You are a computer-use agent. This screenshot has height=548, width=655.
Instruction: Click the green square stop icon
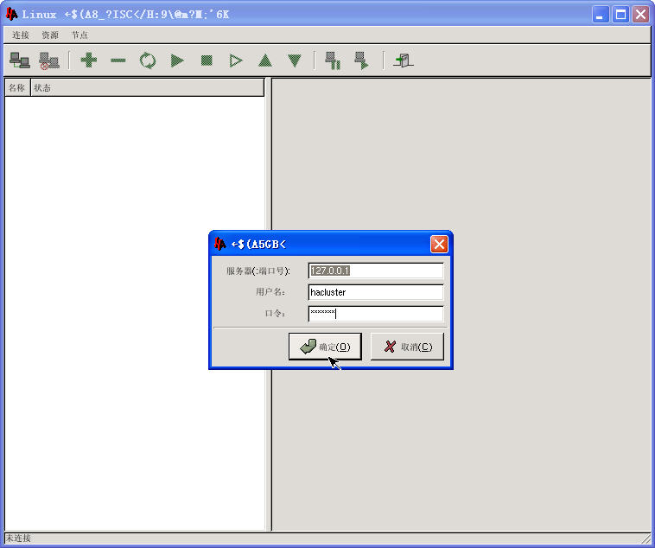(207, 61)
